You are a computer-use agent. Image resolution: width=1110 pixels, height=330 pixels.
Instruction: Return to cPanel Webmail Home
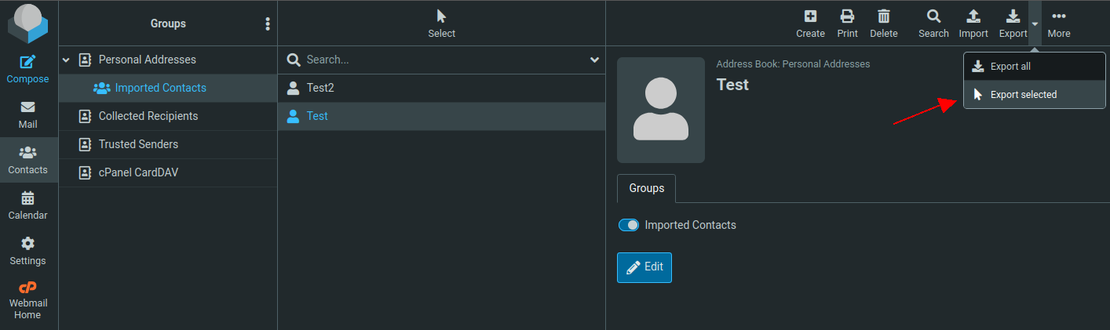pyautogui.click(x=28, y=299)
